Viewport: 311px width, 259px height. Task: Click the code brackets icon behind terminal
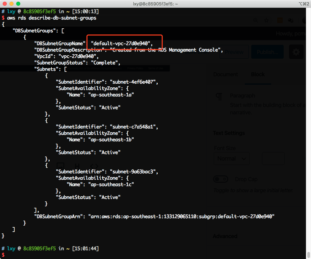(x=94, y=166)
